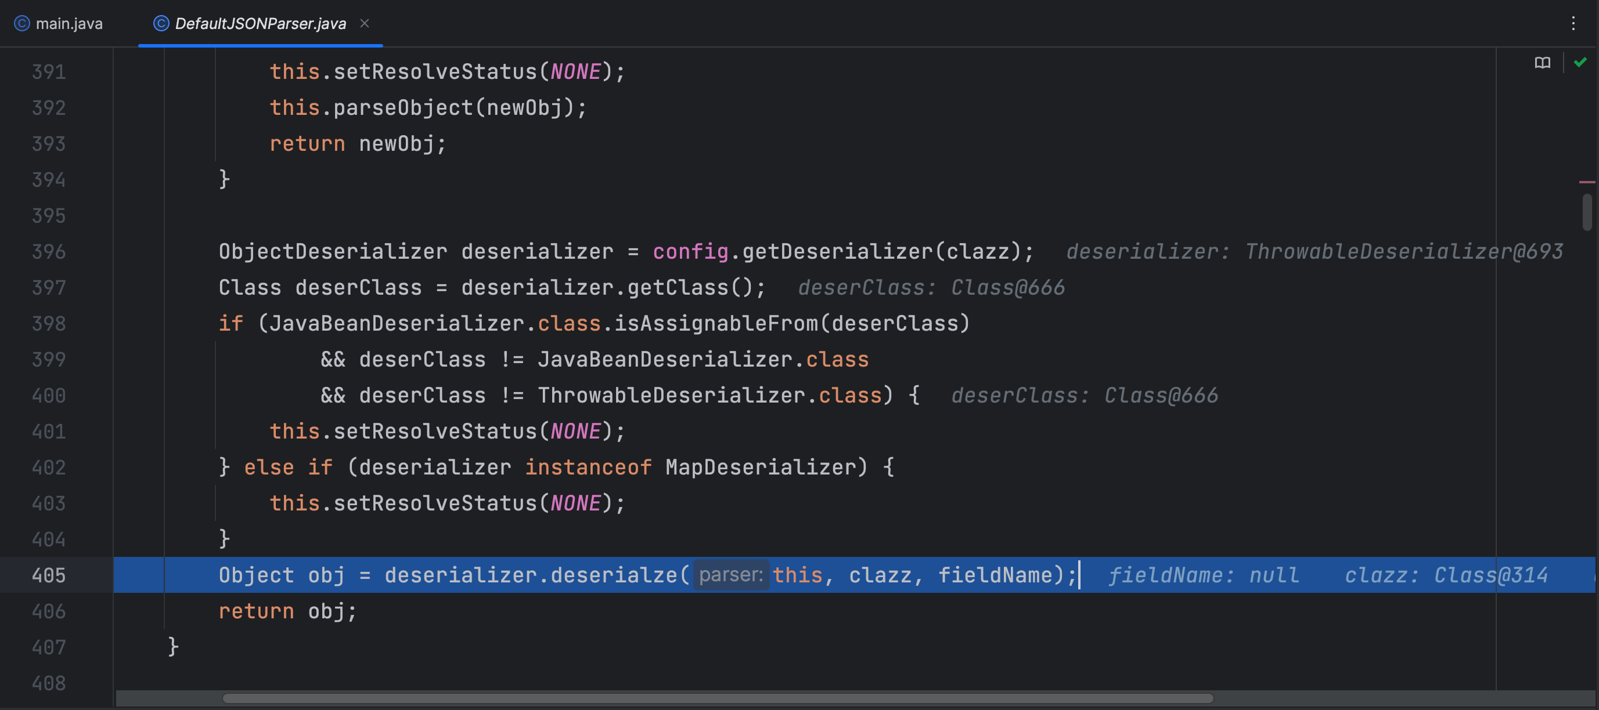
Task: Click the main.java class icon
Action: (x=22, y=24)
